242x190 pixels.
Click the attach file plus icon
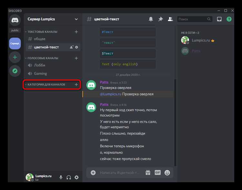[93, 173]
